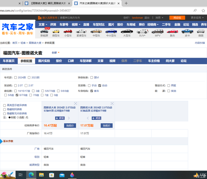Choose the 跑车 sports car icon

tap(172, 32)
